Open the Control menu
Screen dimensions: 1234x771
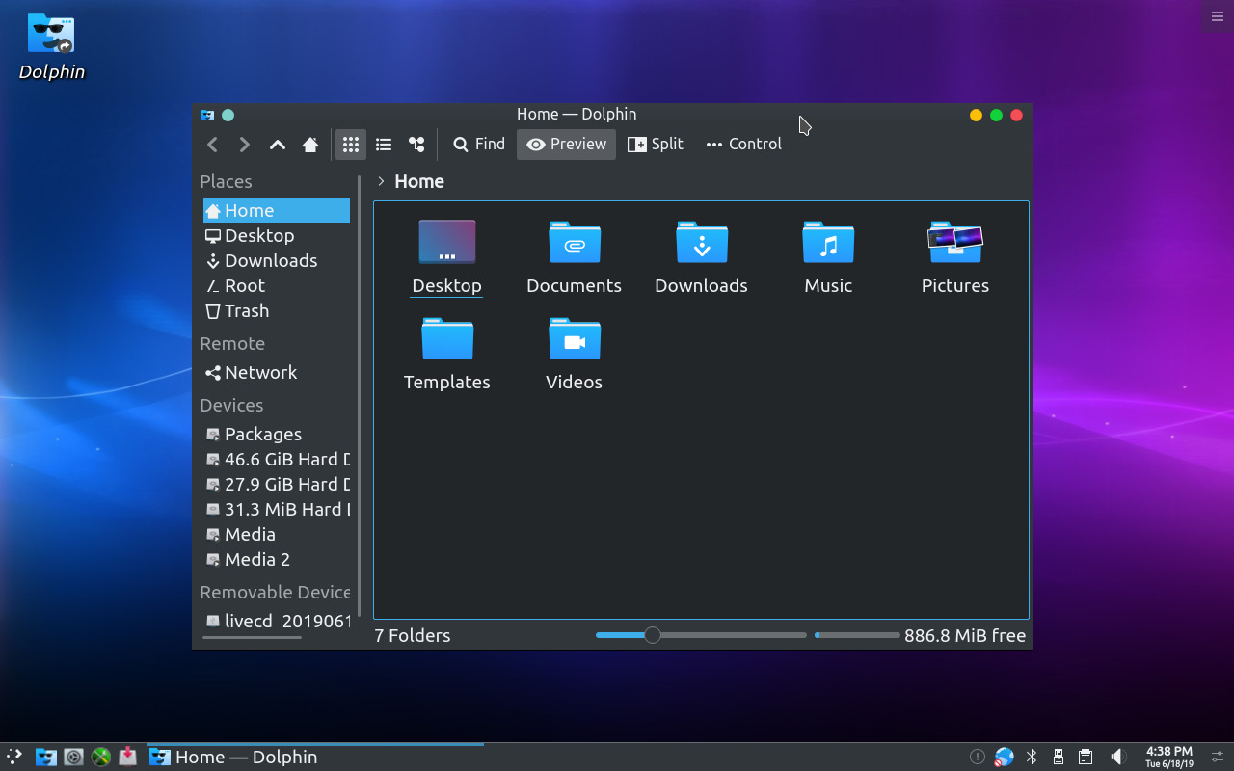tap(743, 145)
